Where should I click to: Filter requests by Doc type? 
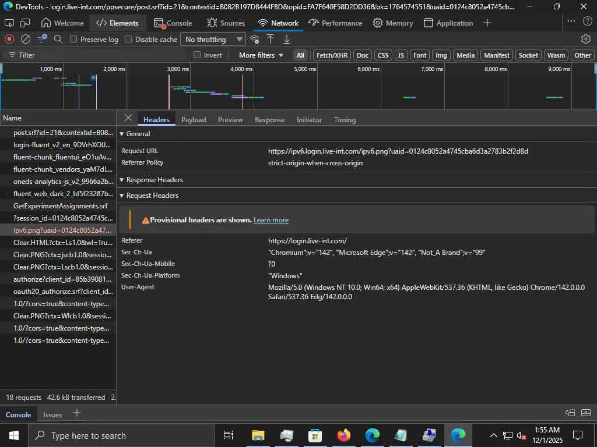(x=363, y=55)
